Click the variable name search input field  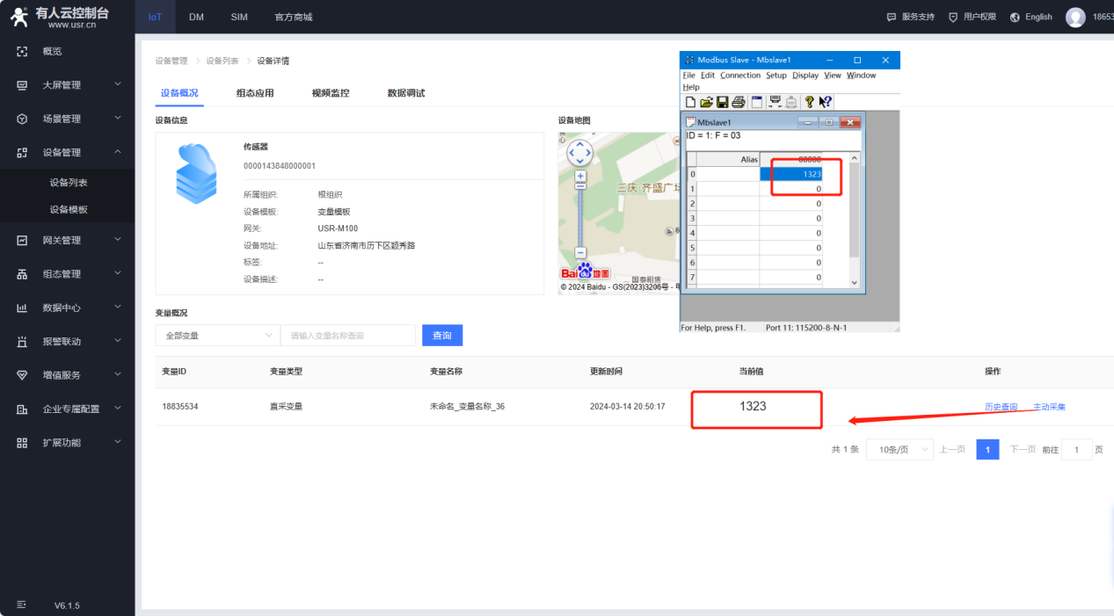pyautogui.click(x=348, y=336)
